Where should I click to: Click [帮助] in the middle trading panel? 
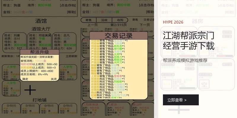click(150, 12)
